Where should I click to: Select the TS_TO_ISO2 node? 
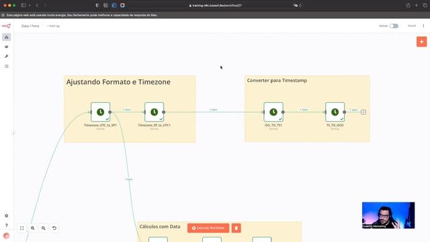pos(335,112)
